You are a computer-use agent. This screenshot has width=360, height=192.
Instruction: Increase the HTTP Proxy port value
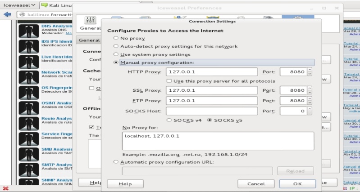pyautogui.click(x=310, y=70)
